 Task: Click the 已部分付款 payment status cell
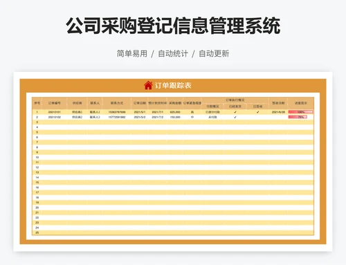tap(212, 112)
